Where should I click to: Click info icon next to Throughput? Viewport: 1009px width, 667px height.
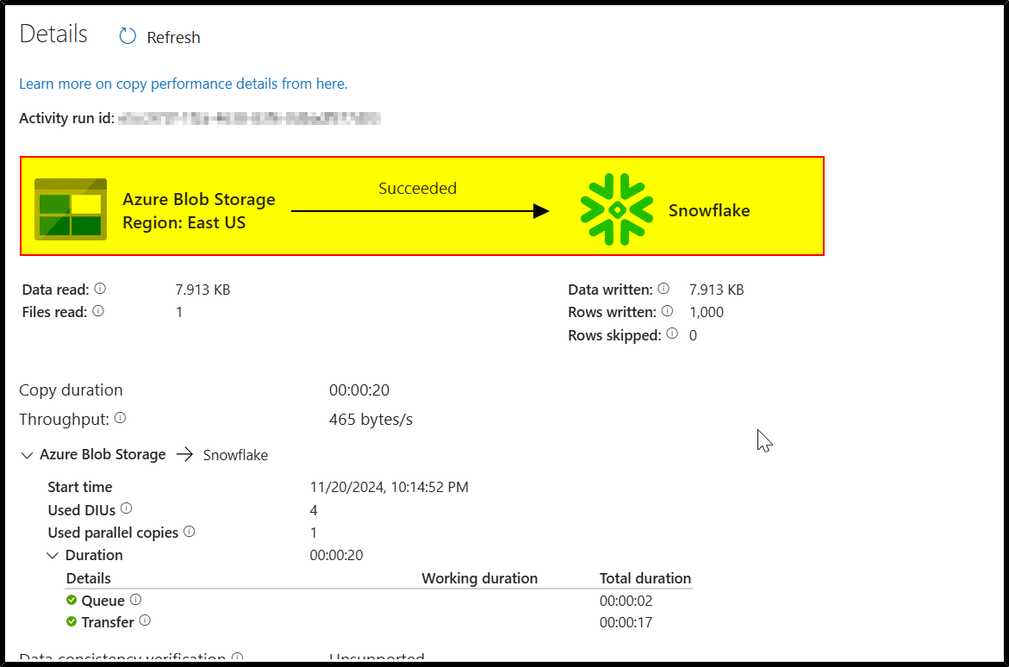pos(121,418)
